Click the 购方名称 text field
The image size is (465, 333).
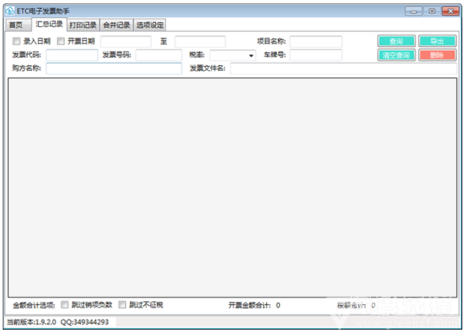(x=114, y=69)
